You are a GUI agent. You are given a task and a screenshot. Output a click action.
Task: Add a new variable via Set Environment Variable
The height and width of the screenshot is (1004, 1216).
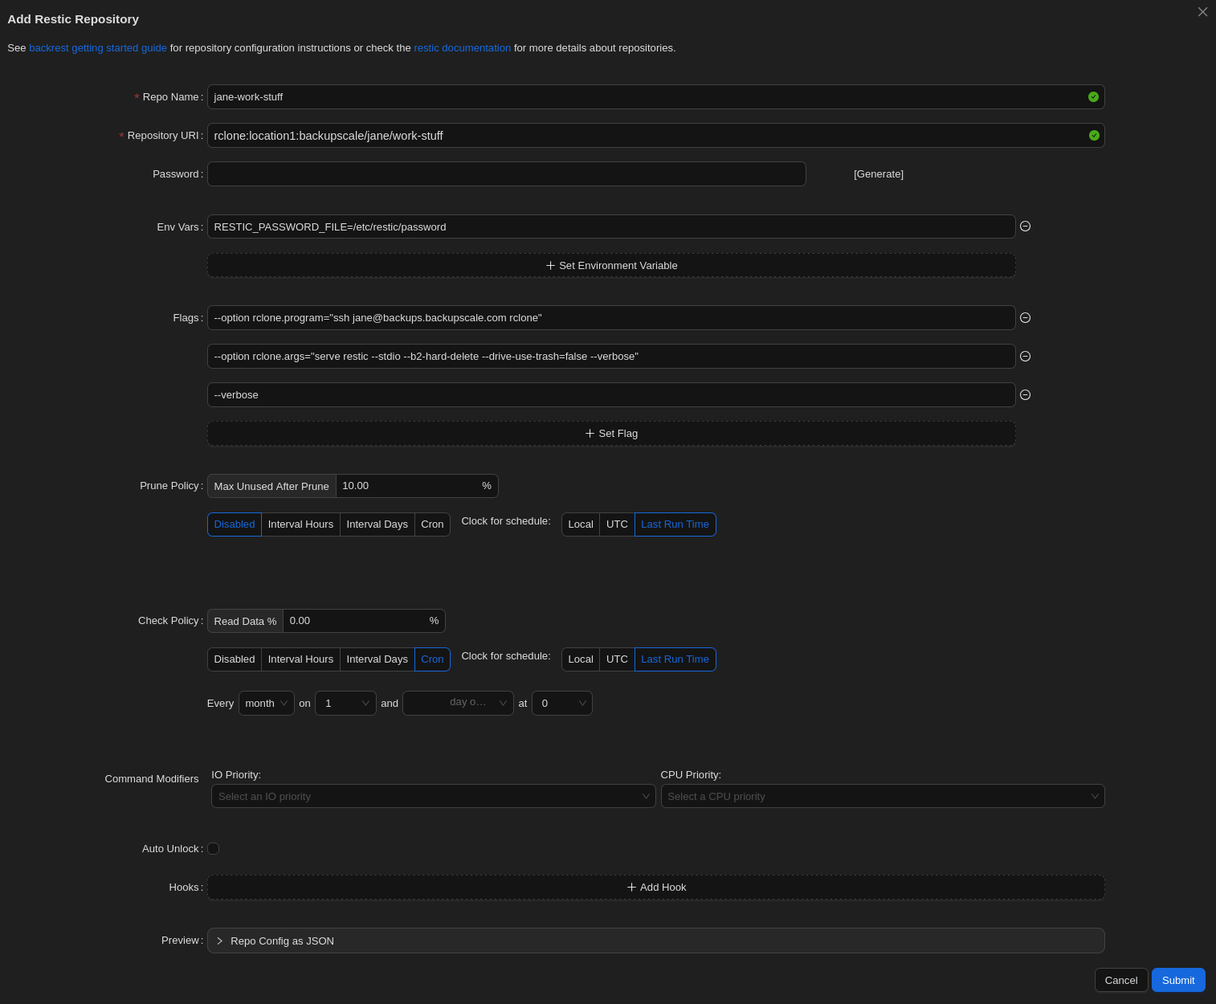click(611, 265)
